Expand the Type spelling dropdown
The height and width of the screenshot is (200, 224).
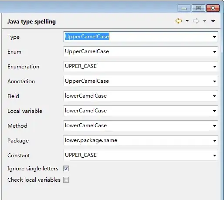click(x=214, y=37)
